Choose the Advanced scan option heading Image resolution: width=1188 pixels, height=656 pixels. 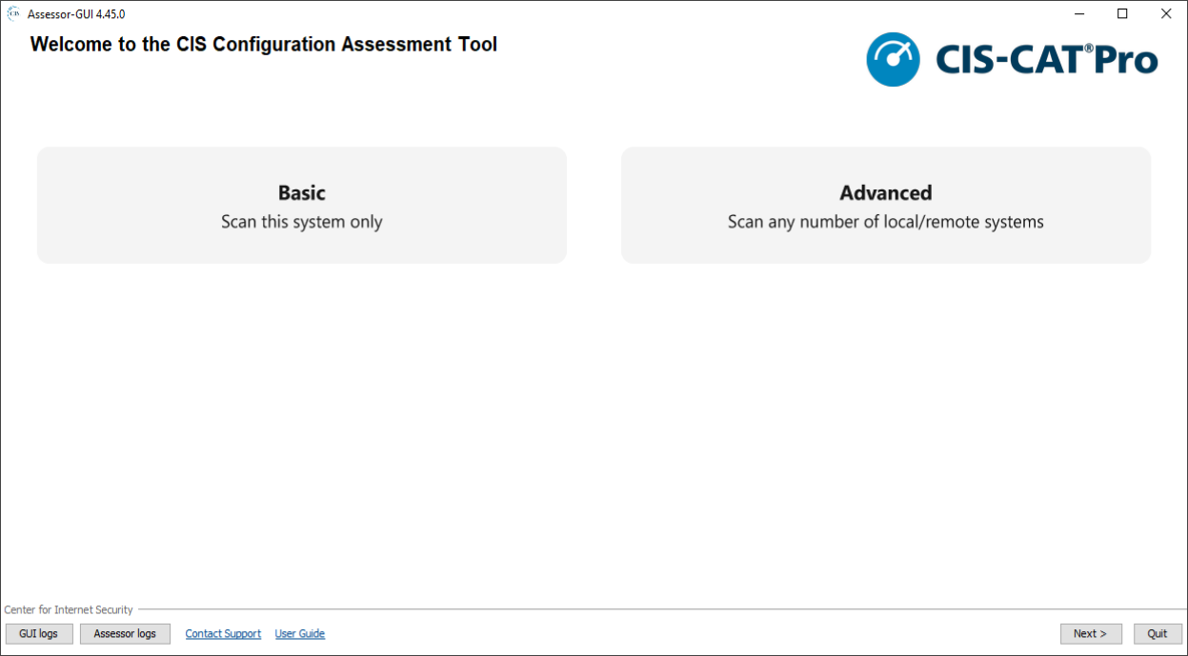click(x=885, y=192)
